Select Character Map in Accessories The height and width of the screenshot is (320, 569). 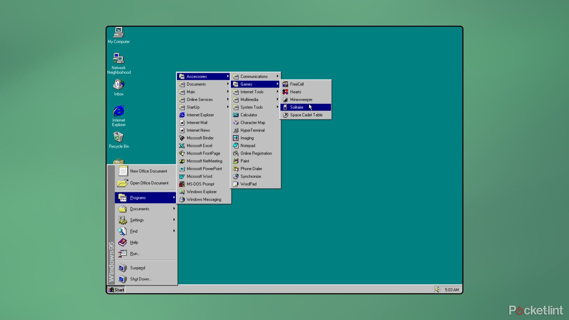click(255, 123)
